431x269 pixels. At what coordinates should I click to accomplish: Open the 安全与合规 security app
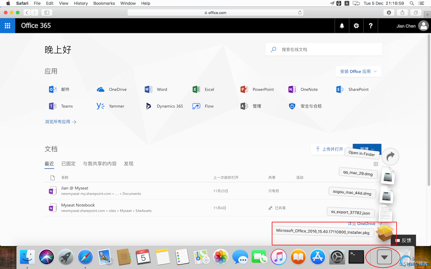coord(305,106)
